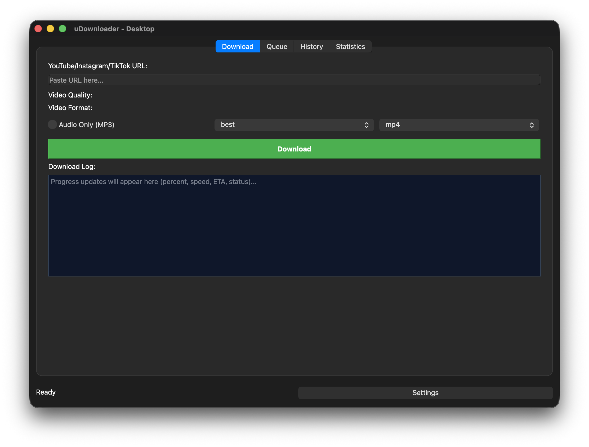The image size is (589, 447).
Task: Click the YouTube/Instagram/TikTok URL label
Action: click(x=98, y=66)
